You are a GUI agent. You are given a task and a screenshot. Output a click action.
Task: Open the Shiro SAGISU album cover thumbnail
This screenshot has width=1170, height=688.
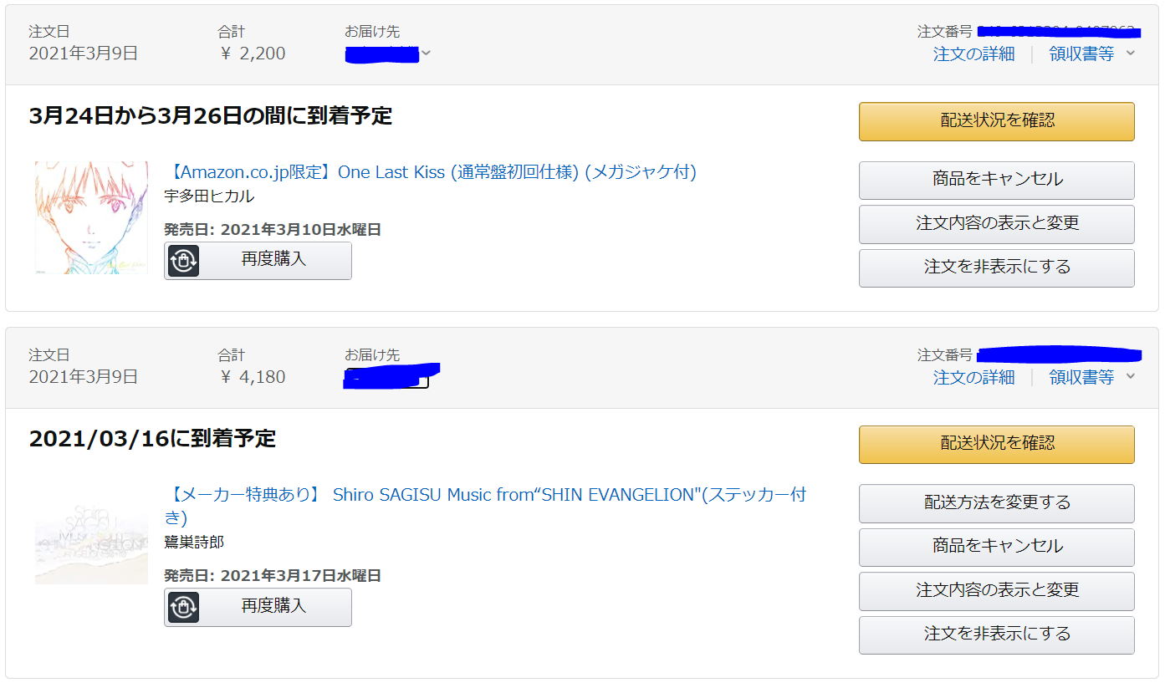pyautogui.click(x=91, y=542)
